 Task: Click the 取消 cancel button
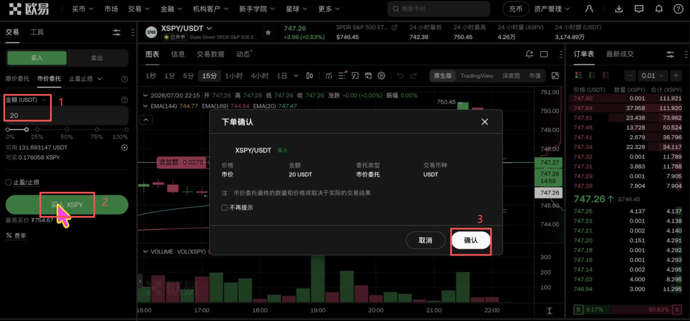point(425,240)
